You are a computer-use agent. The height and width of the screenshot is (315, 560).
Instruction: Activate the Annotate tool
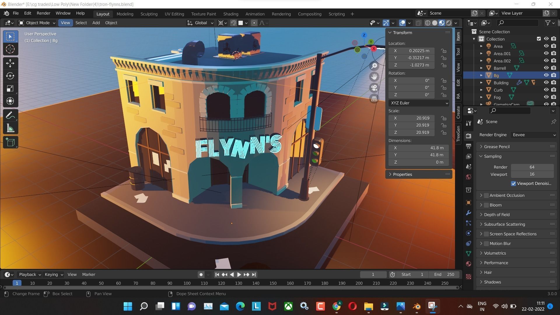[x=10, y=116]
